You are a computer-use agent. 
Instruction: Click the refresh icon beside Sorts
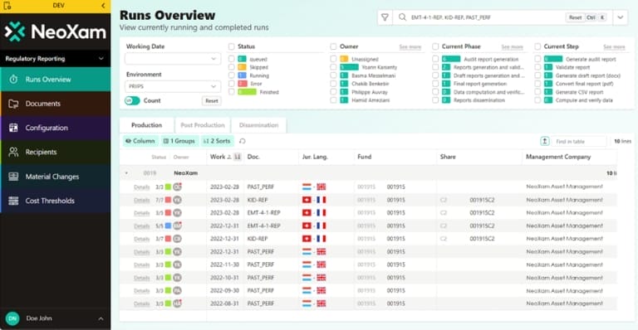tap(243, 141)
